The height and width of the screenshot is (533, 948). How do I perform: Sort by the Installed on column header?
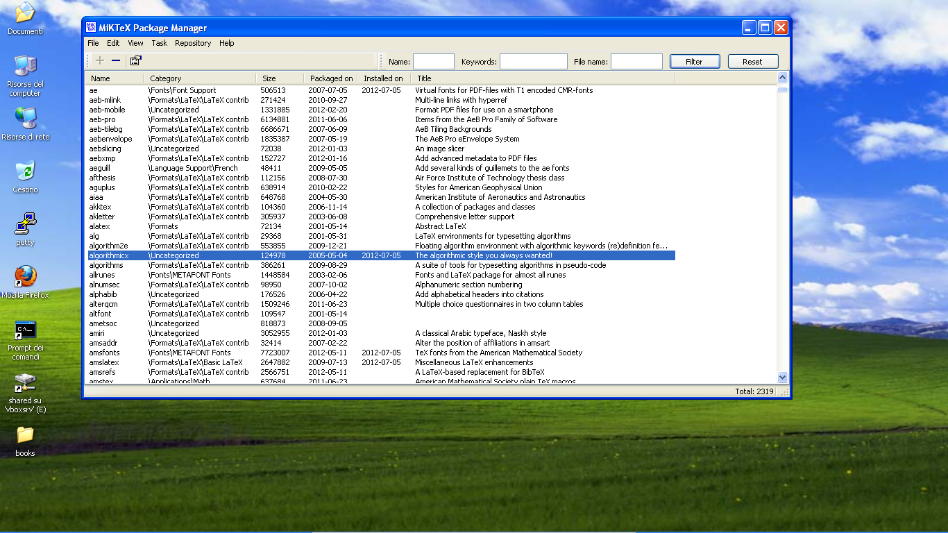(384, 78)
